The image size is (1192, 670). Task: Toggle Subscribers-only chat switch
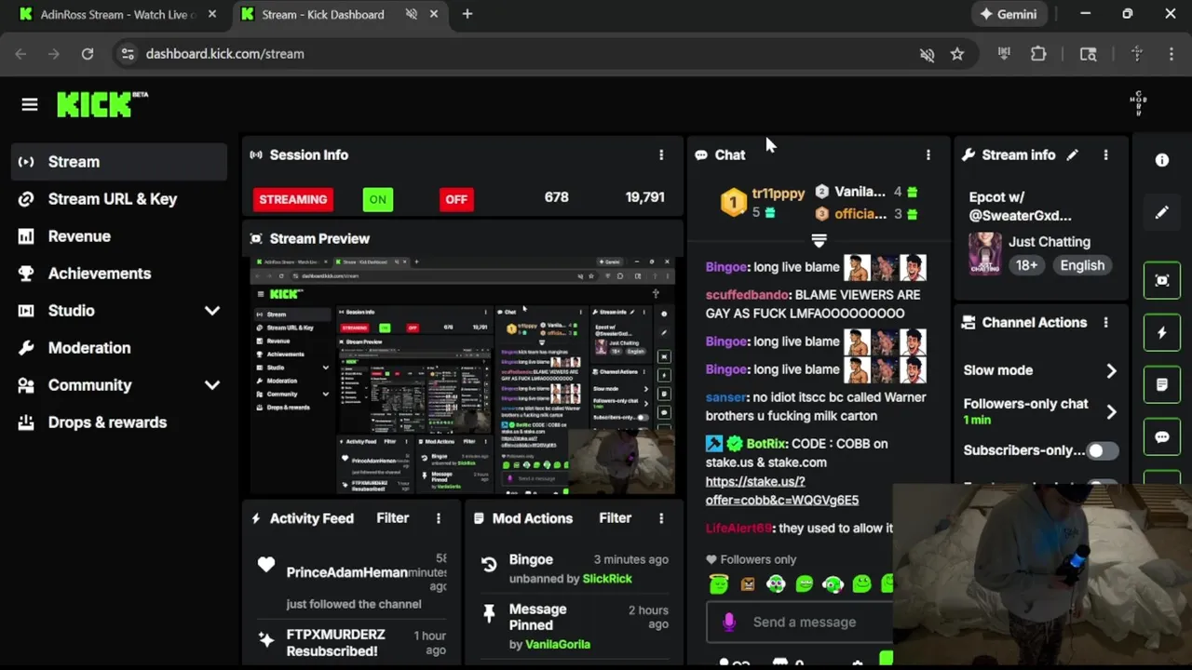1103,450
